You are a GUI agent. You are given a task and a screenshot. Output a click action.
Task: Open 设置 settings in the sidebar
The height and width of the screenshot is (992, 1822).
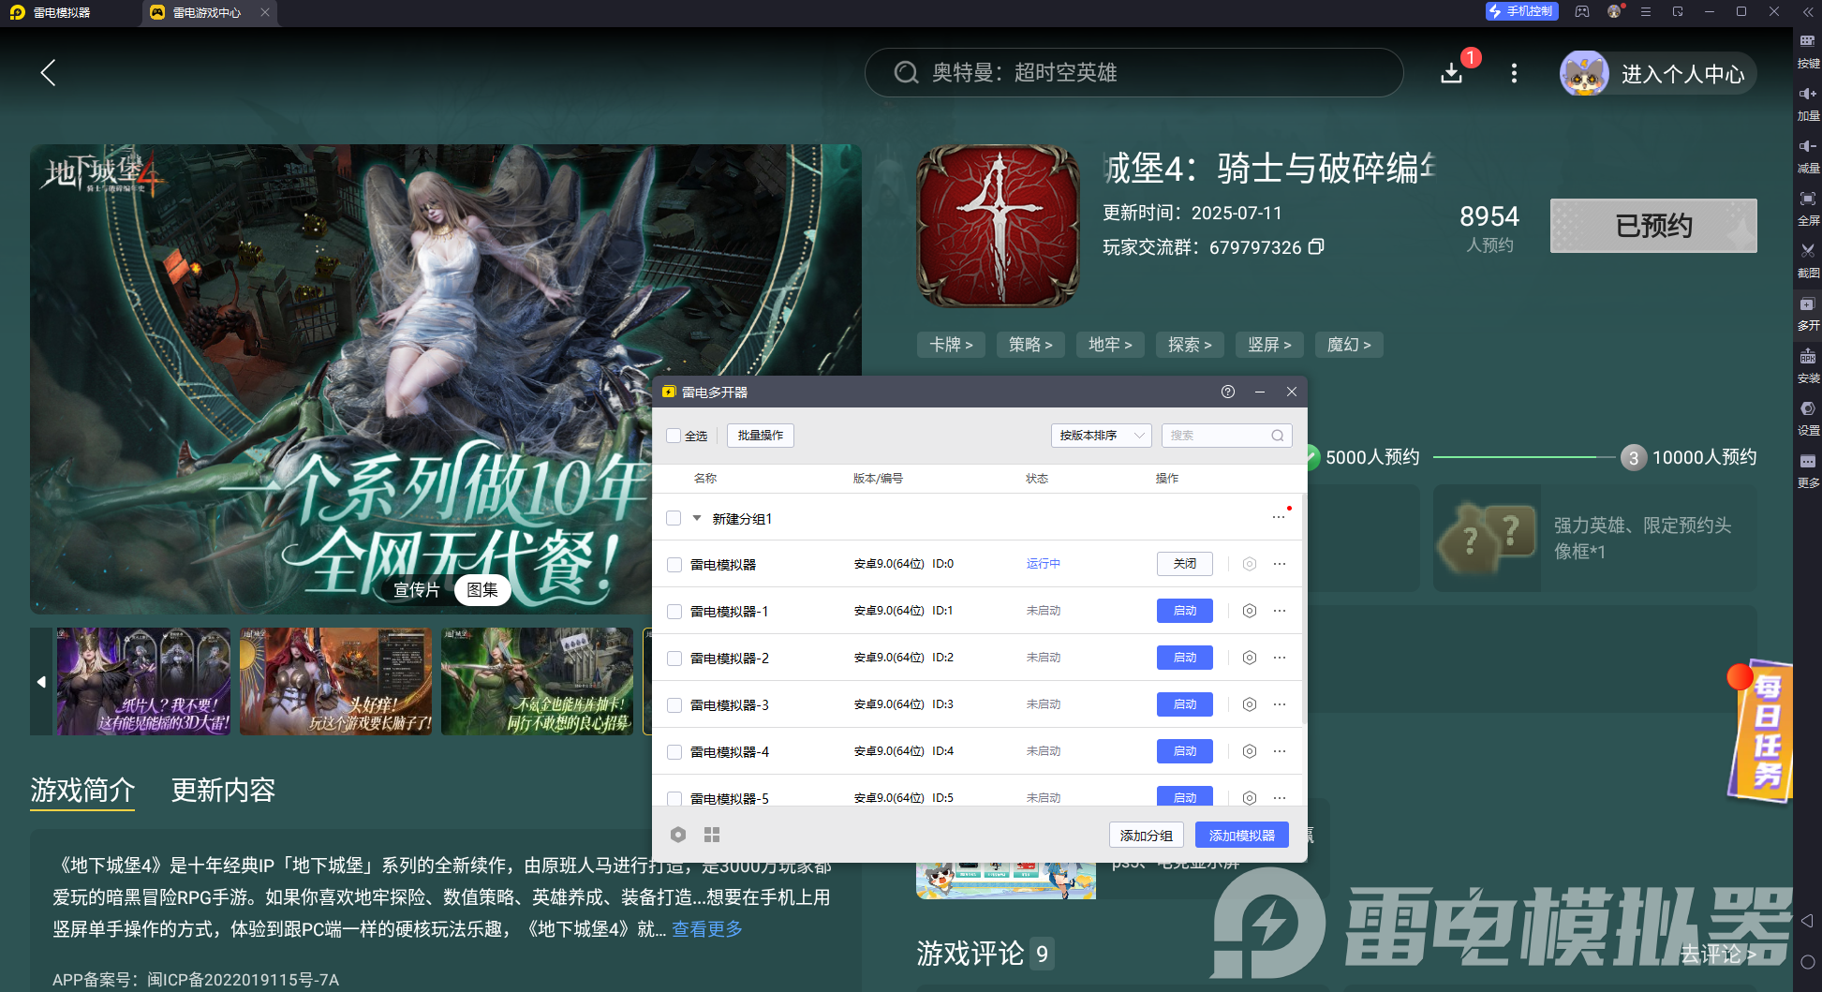coord(1808,417)
